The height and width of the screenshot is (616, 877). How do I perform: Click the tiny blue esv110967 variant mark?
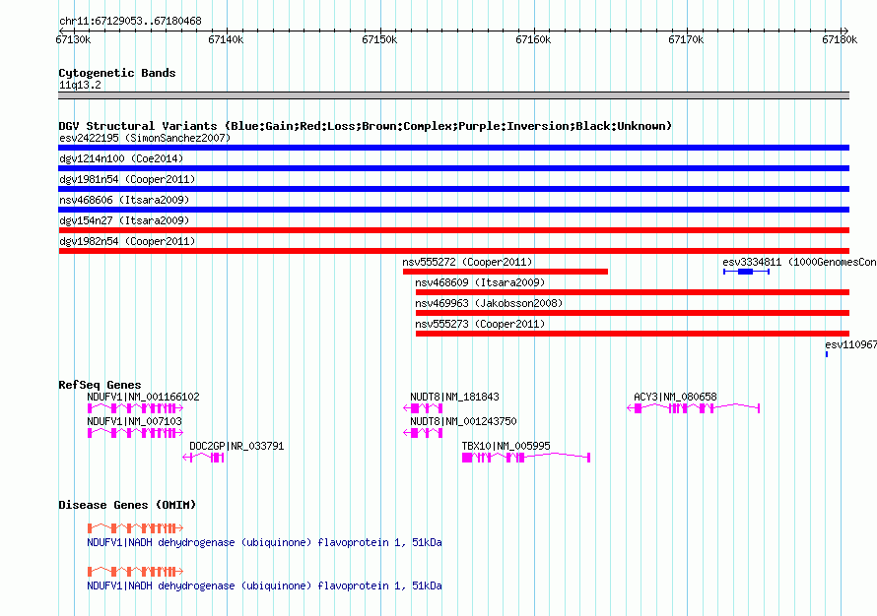point(827,354)
